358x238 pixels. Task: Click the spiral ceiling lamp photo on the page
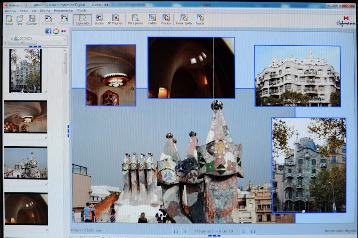(111, 75)
